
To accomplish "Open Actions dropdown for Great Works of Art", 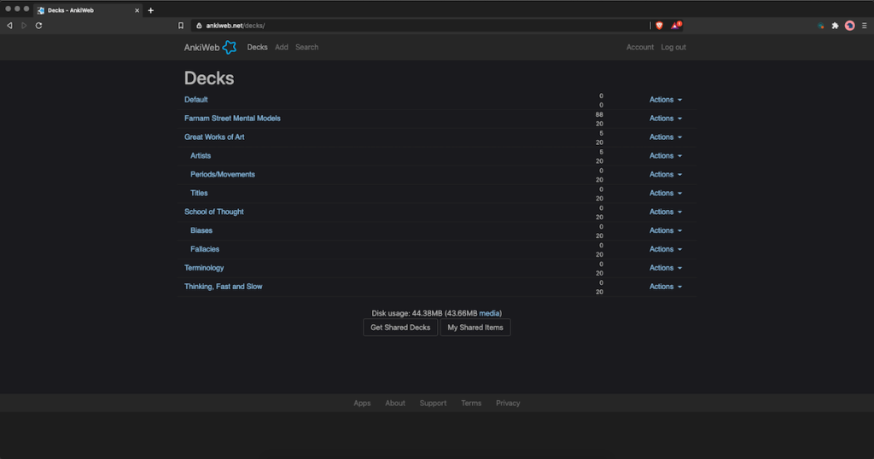I will 666,137.
